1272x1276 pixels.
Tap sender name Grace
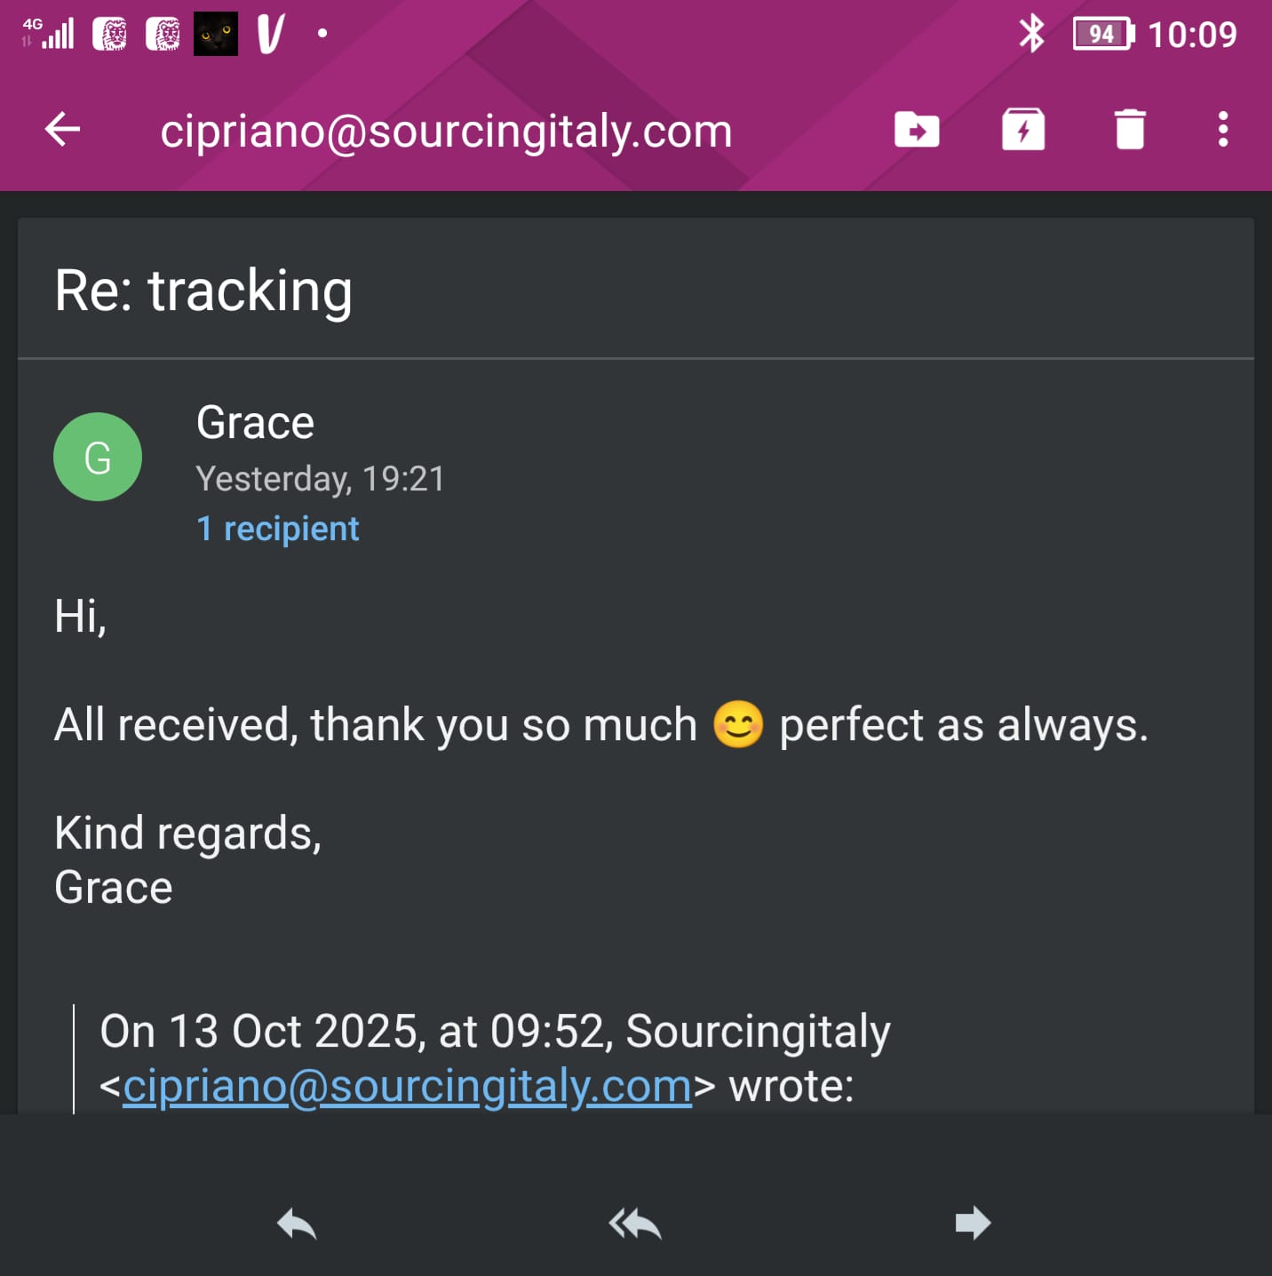(x=255, y=423)
